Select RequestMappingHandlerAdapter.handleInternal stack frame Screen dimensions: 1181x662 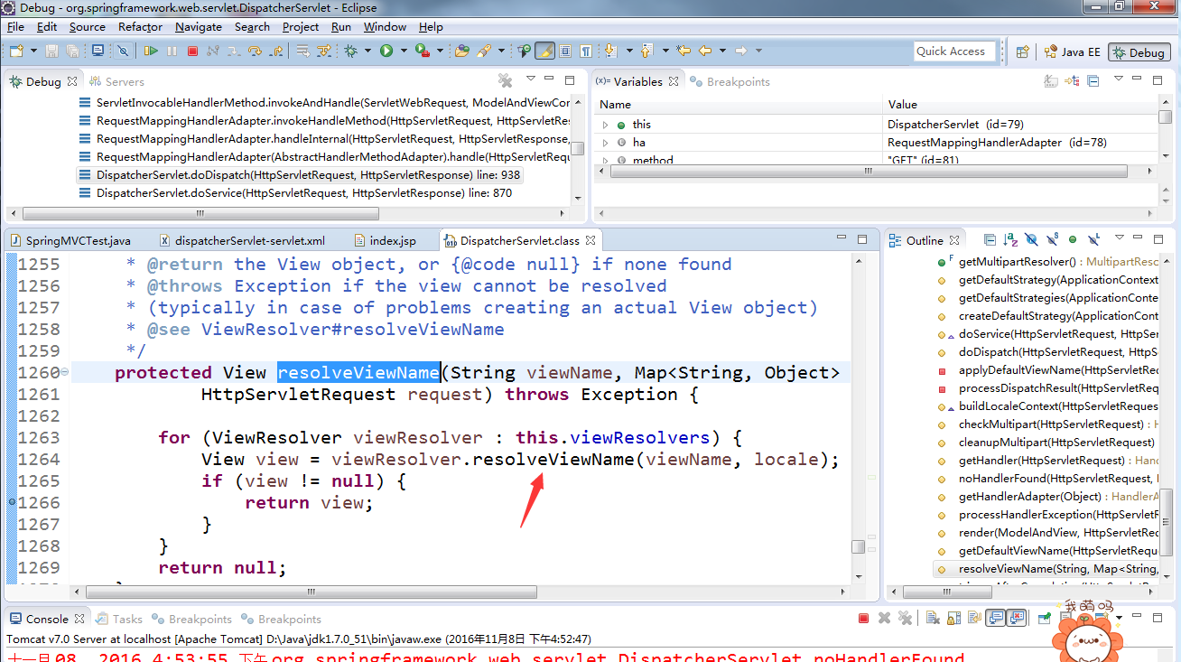pyautogui.click(x=324, y=138)
